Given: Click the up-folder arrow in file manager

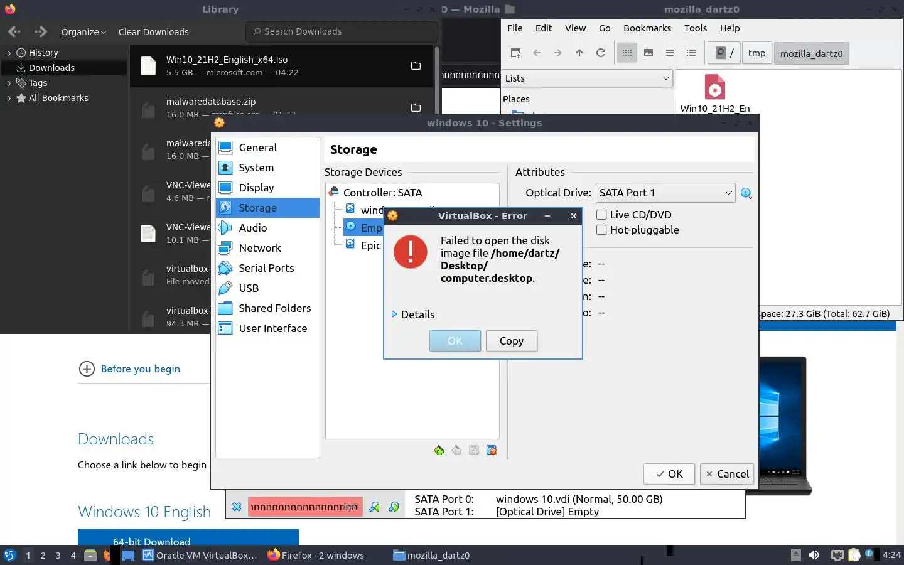Looking at the screenshot, I should click(x=579, y=53).
